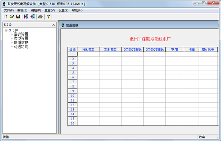Viewport: 221px width, 141px height.
Task: Click channel 8 扫描 cell
Action: tap(192, 87)
